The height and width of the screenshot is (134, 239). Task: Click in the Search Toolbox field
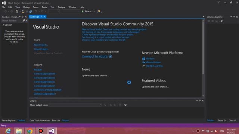click(x=12, y=20)
